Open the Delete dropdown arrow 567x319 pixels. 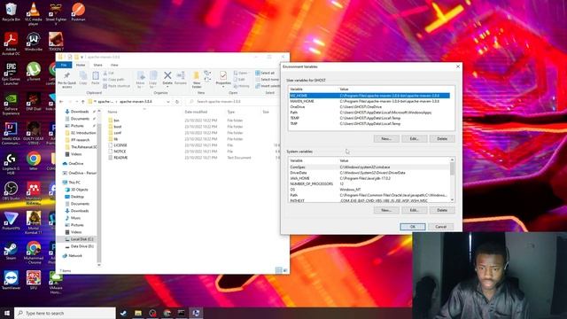167,87
